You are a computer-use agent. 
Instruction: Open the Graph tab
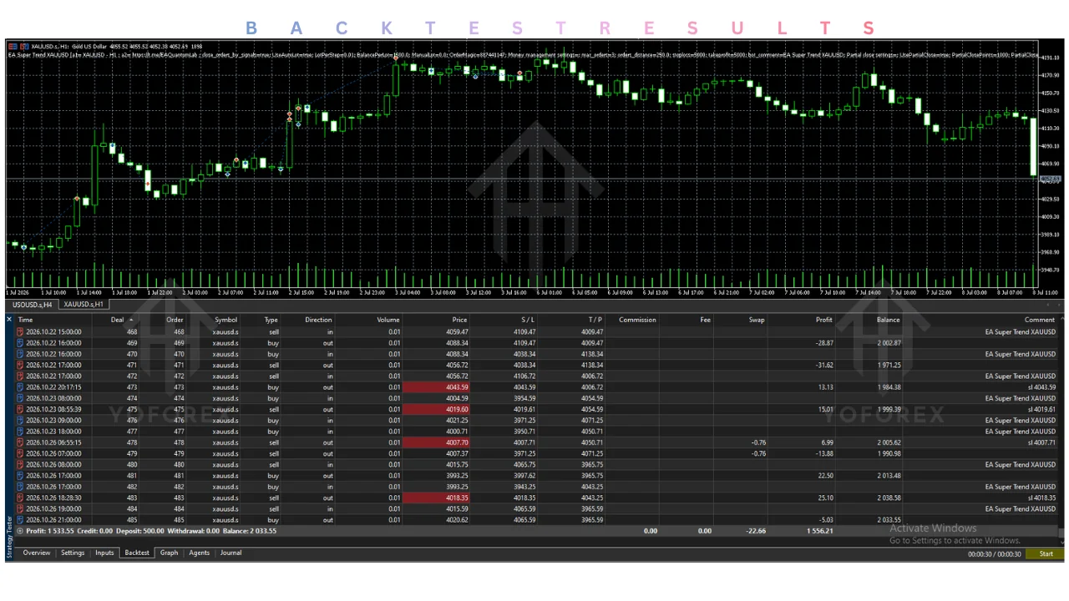tap(170, 553)
